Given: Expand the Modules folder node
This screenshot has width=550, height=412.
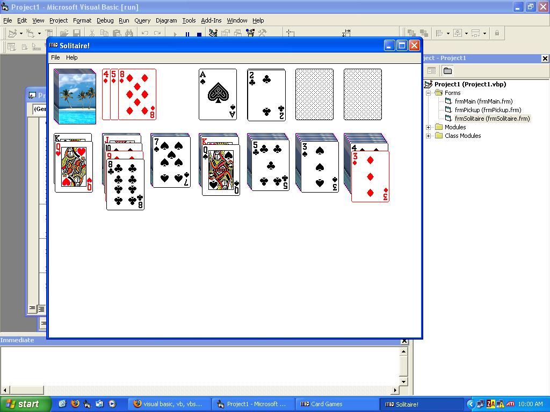Looking at the screenshot, I should pyautogui.click(x=429, y=127).
